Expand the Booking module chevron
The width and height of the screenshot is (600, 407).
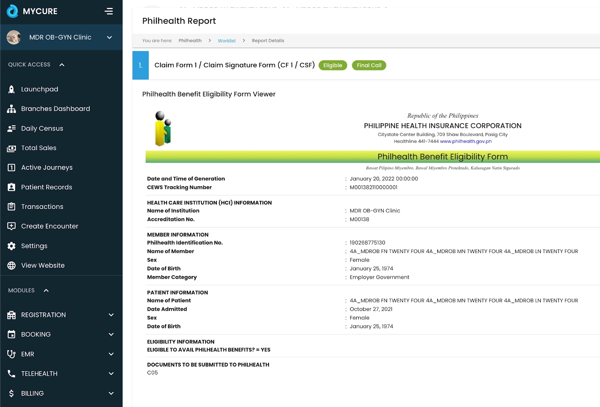pos(111,334)
